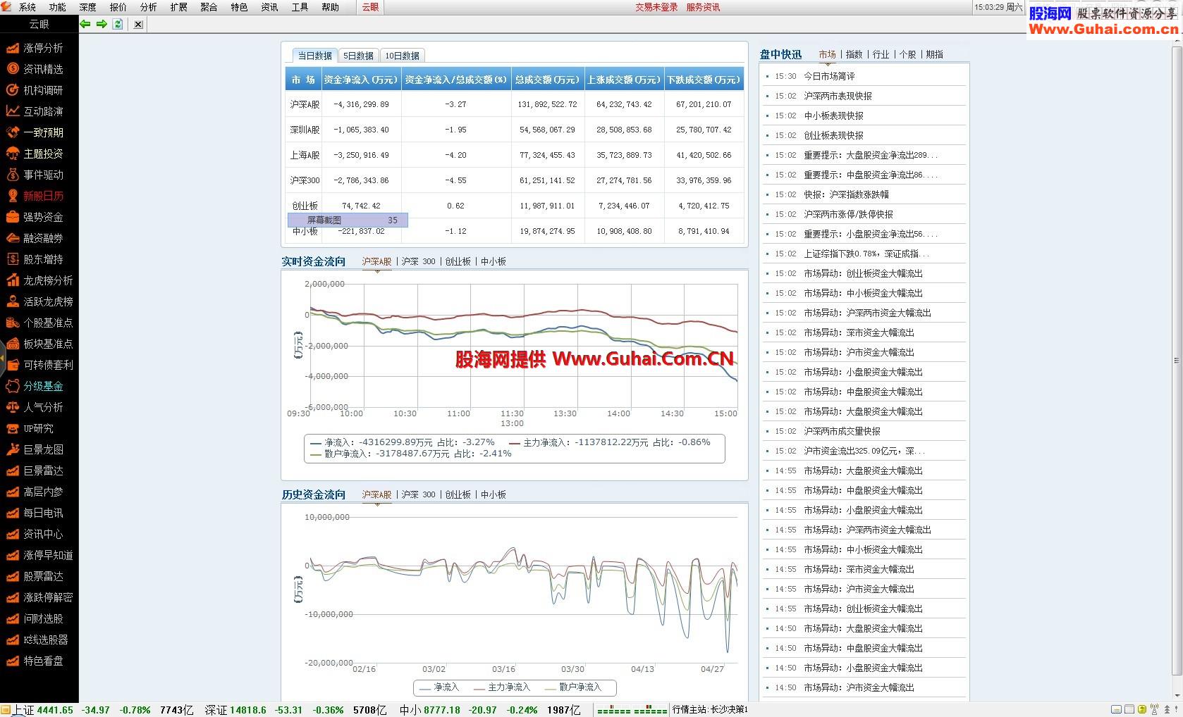
Task: Toggle 散户净流入 series in history chart legend
Action: coord(573,687)
